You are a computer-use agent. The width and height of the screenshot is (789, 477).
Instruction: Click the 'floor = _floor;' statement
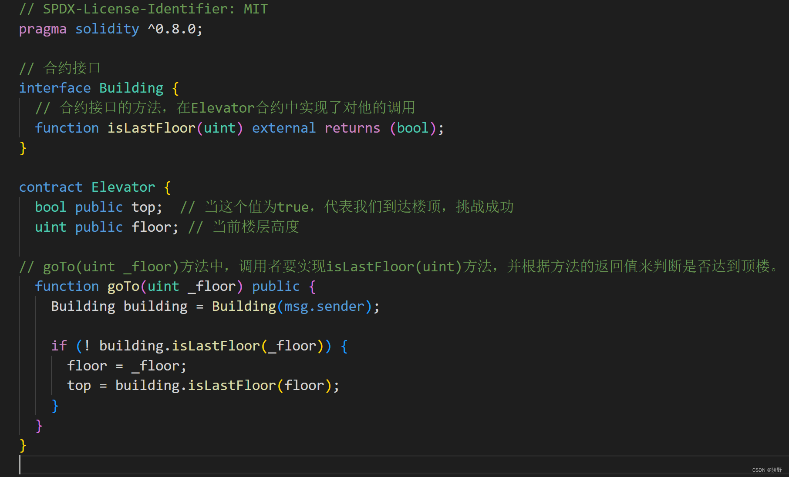[x=127, y=366]
